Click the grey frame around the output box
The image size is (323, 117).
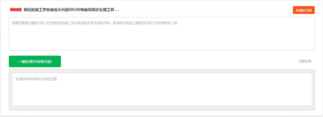(x=162, y=71)
